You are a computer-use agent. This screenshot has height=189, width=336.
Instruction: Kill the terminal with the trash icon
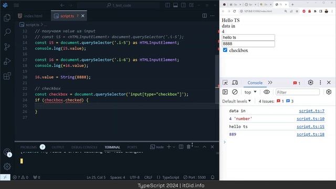188,147
